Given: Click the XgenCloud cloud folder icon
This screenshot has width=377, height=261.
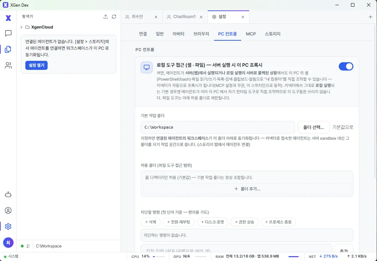Looking at the screenshot, I should click(27, 27).
